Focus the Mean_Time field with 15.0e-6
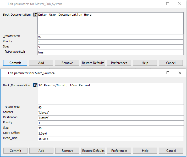Screen dimensions: 187x157 coord(110,139)
